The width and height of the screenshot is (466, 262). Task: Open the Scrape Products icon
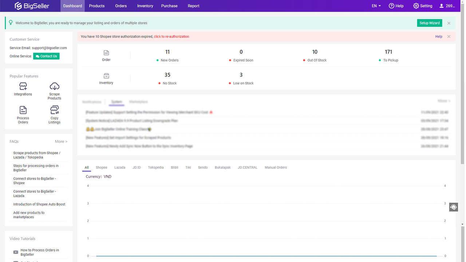coord(54,86)
